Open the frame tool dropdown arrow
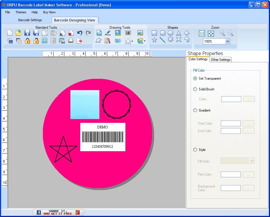 (132, 41)
